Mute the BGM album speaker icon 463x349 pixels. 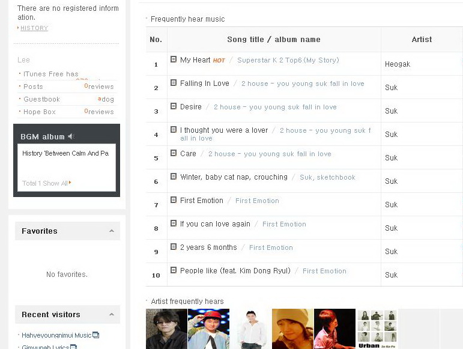coord(71,136)
